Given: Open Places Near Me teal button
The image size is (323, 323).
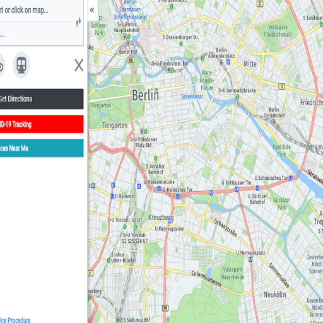Looking at the screenshot, I should point(42,148).
